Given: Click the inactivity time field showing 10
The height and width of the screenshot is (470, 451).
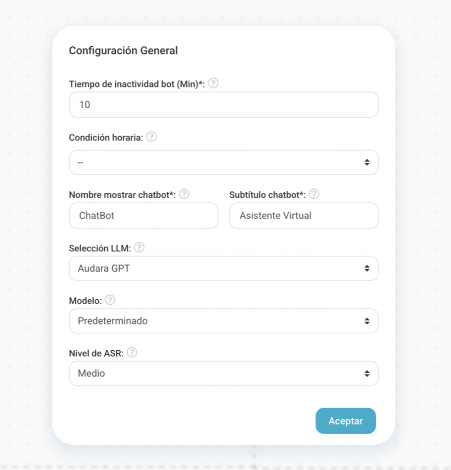Looking at the screenshot, I should [223, 105].
